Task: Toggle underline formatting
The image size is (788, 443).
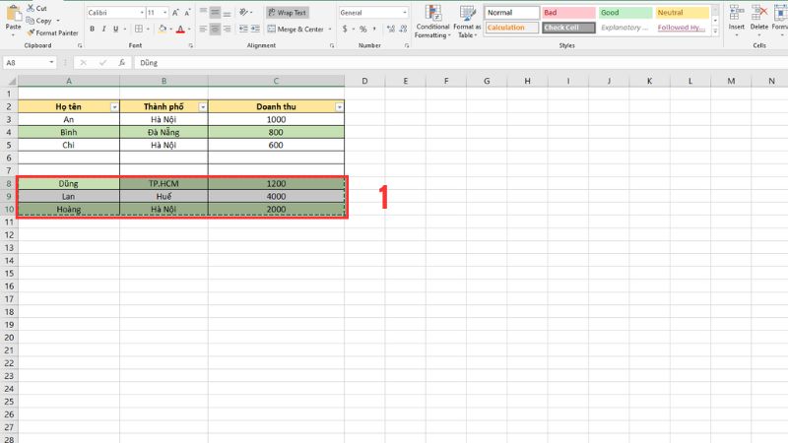Action: point(115,30)
